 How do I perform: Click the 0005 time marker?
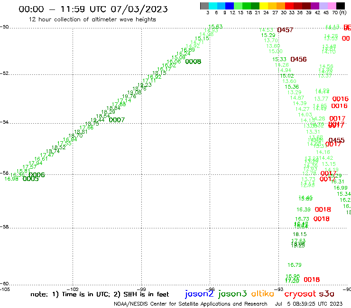31,179
